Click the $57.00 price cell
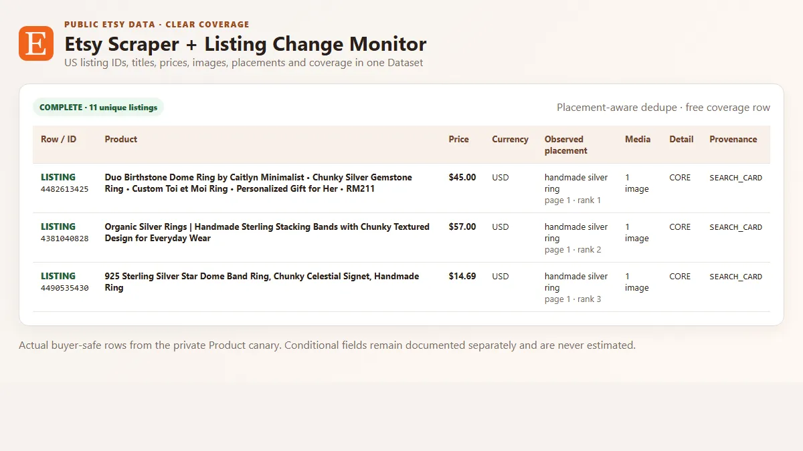The image size is (803, 451). tap(462, 227)
